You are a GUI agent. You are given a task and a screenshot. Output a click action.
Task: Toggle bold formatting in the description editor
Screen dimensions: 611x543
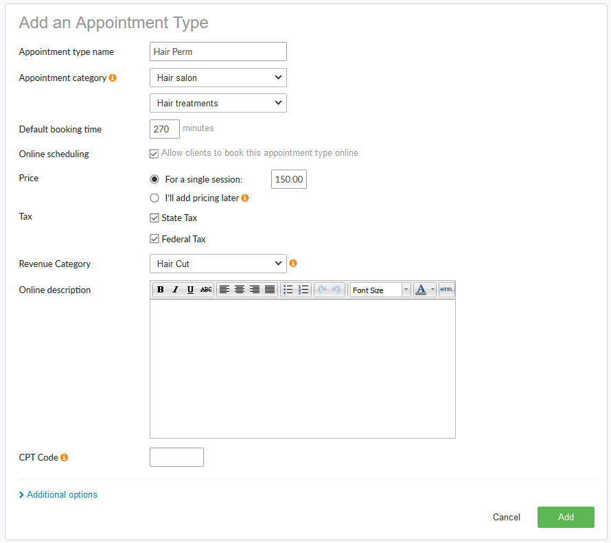(159, 289)
